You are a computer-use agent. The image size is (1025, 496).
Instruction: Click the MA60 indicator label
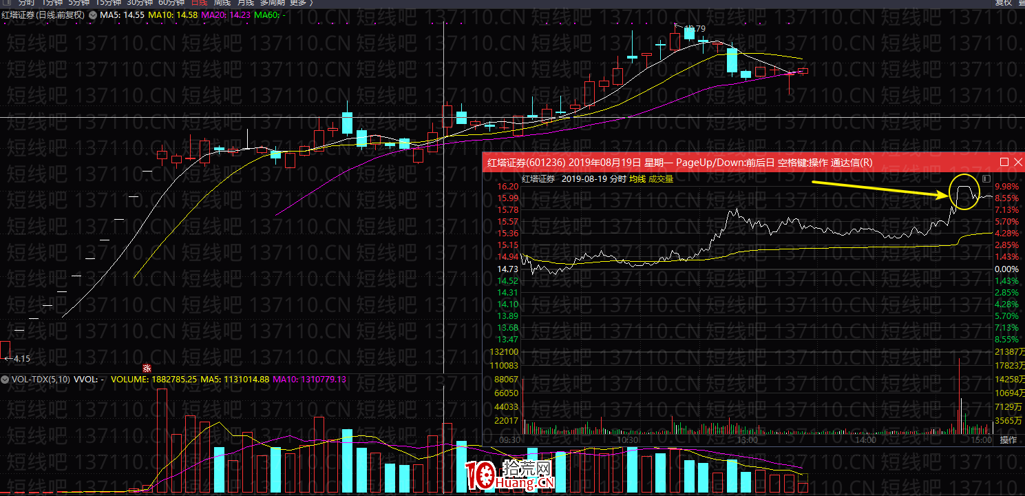pos(271,14)
